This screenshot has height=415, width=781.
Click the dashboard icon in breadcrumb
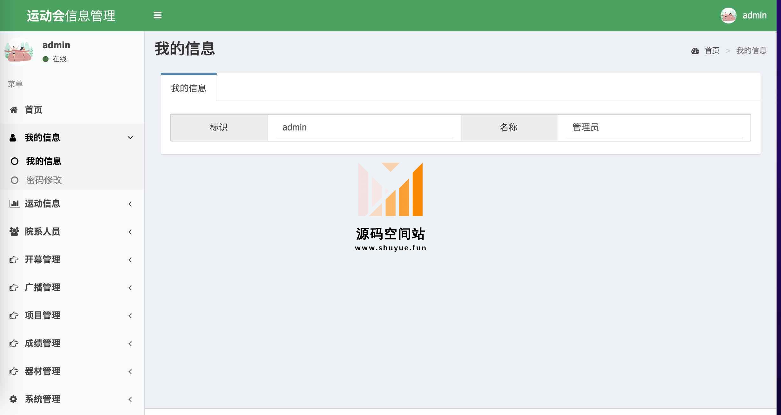tap(695, 51)
